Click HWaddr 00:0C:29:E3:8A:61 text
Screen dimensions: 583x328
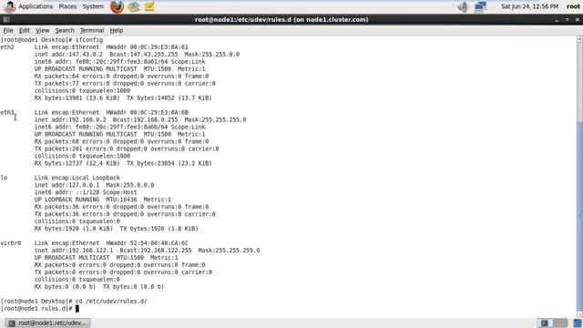pyautogui.click(x=148, y=47)
